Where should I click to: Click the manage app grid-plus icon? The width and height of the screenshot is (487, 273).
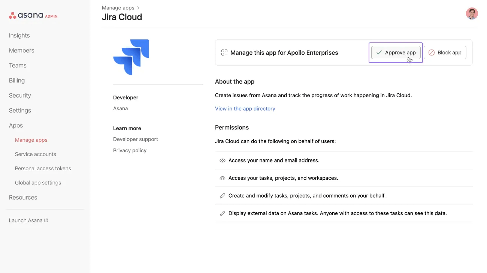[x=224, y=53]
